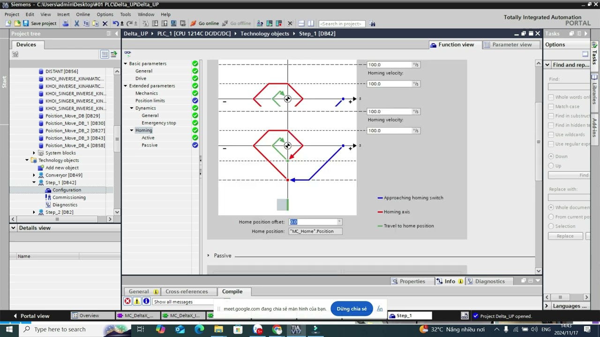Open File Explorer from the taskbar

click(218, 330)
